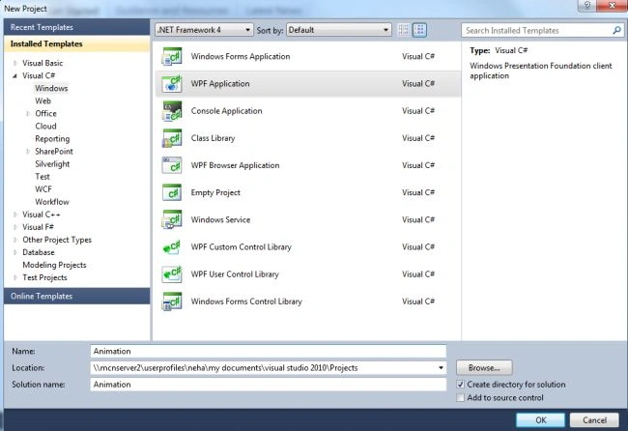This screenshot has width=628, height=431.
Task: Click the WPF Browser Application template icon
Action: (172, 165)
